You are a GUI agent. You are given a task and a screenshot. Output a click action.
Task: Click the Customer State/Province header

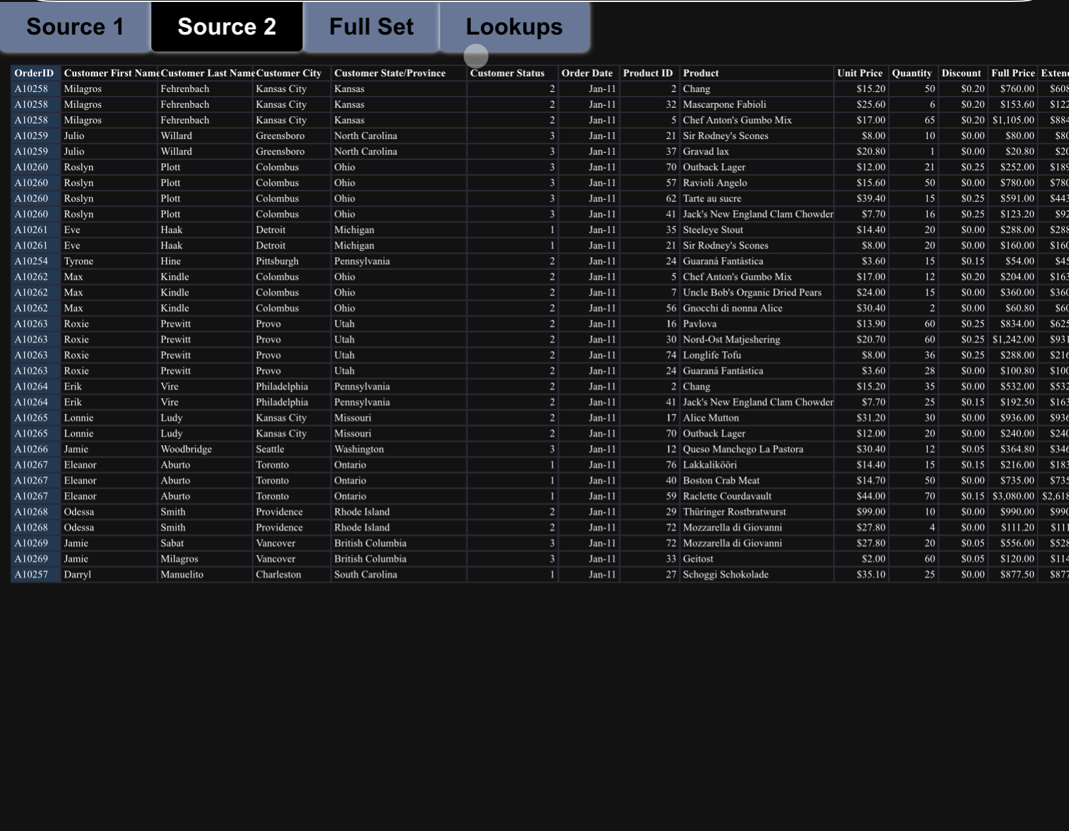pos(399,73)
